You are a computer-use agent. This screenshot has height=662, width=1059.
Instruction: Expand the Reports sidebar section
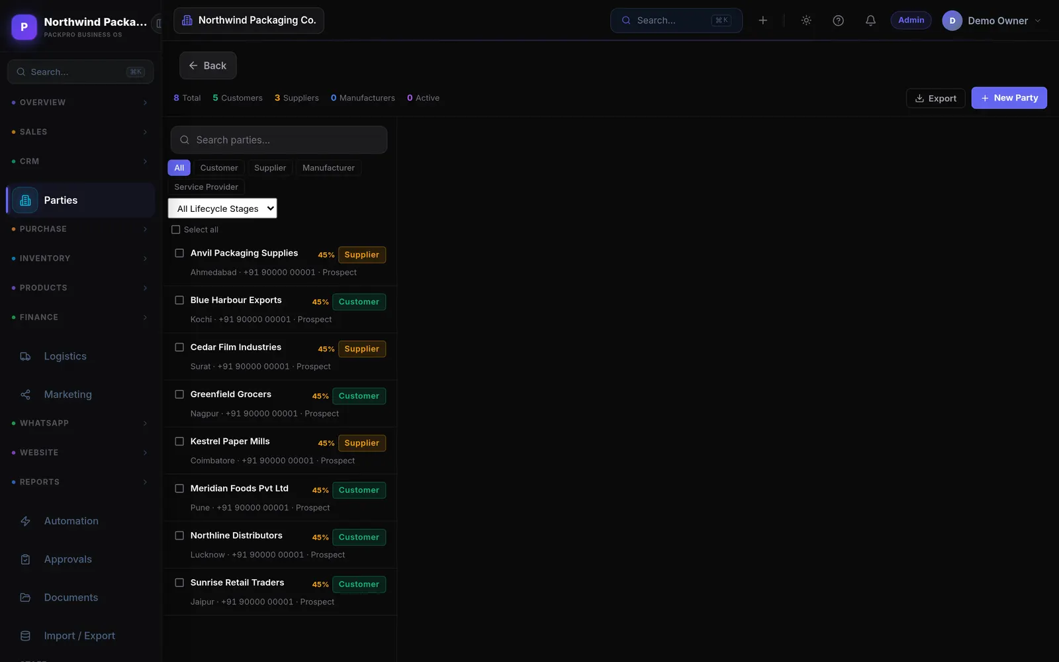tap(80, 482)
